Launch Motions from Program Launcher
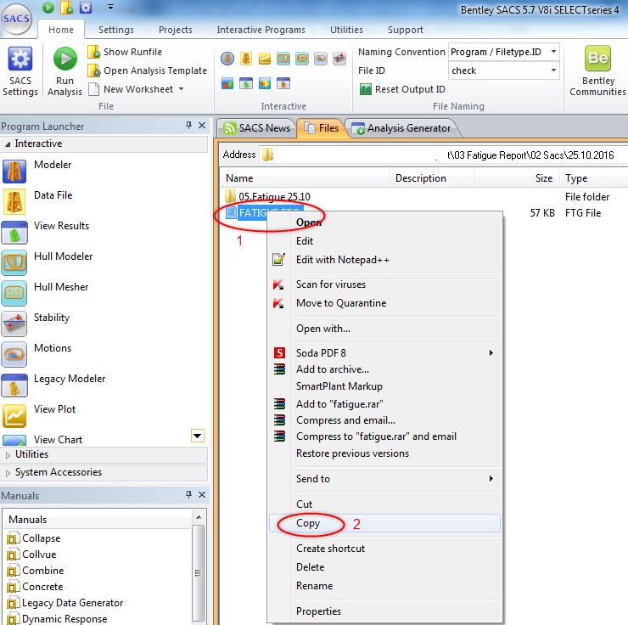The width and height of the screenshot is (628, 625). (x=36, y=354)
